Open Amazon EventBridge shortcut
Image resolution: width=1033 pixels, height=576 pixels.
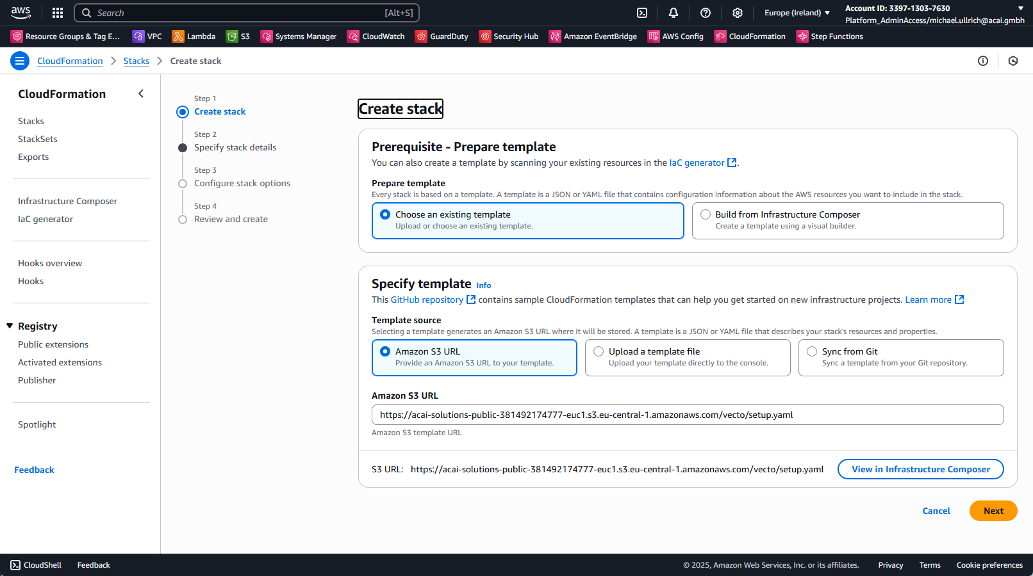pos(593,36)
